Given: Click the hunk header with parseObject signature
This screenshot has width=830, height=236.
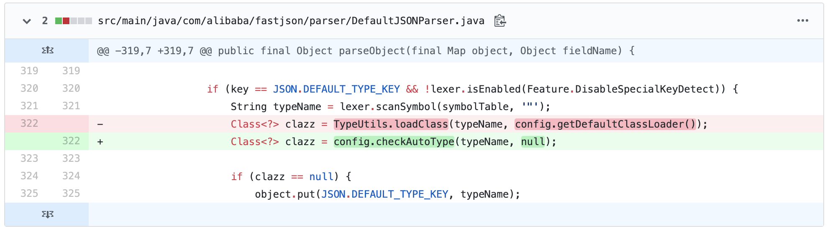Looking at the screenshot, I should point(365,51).
